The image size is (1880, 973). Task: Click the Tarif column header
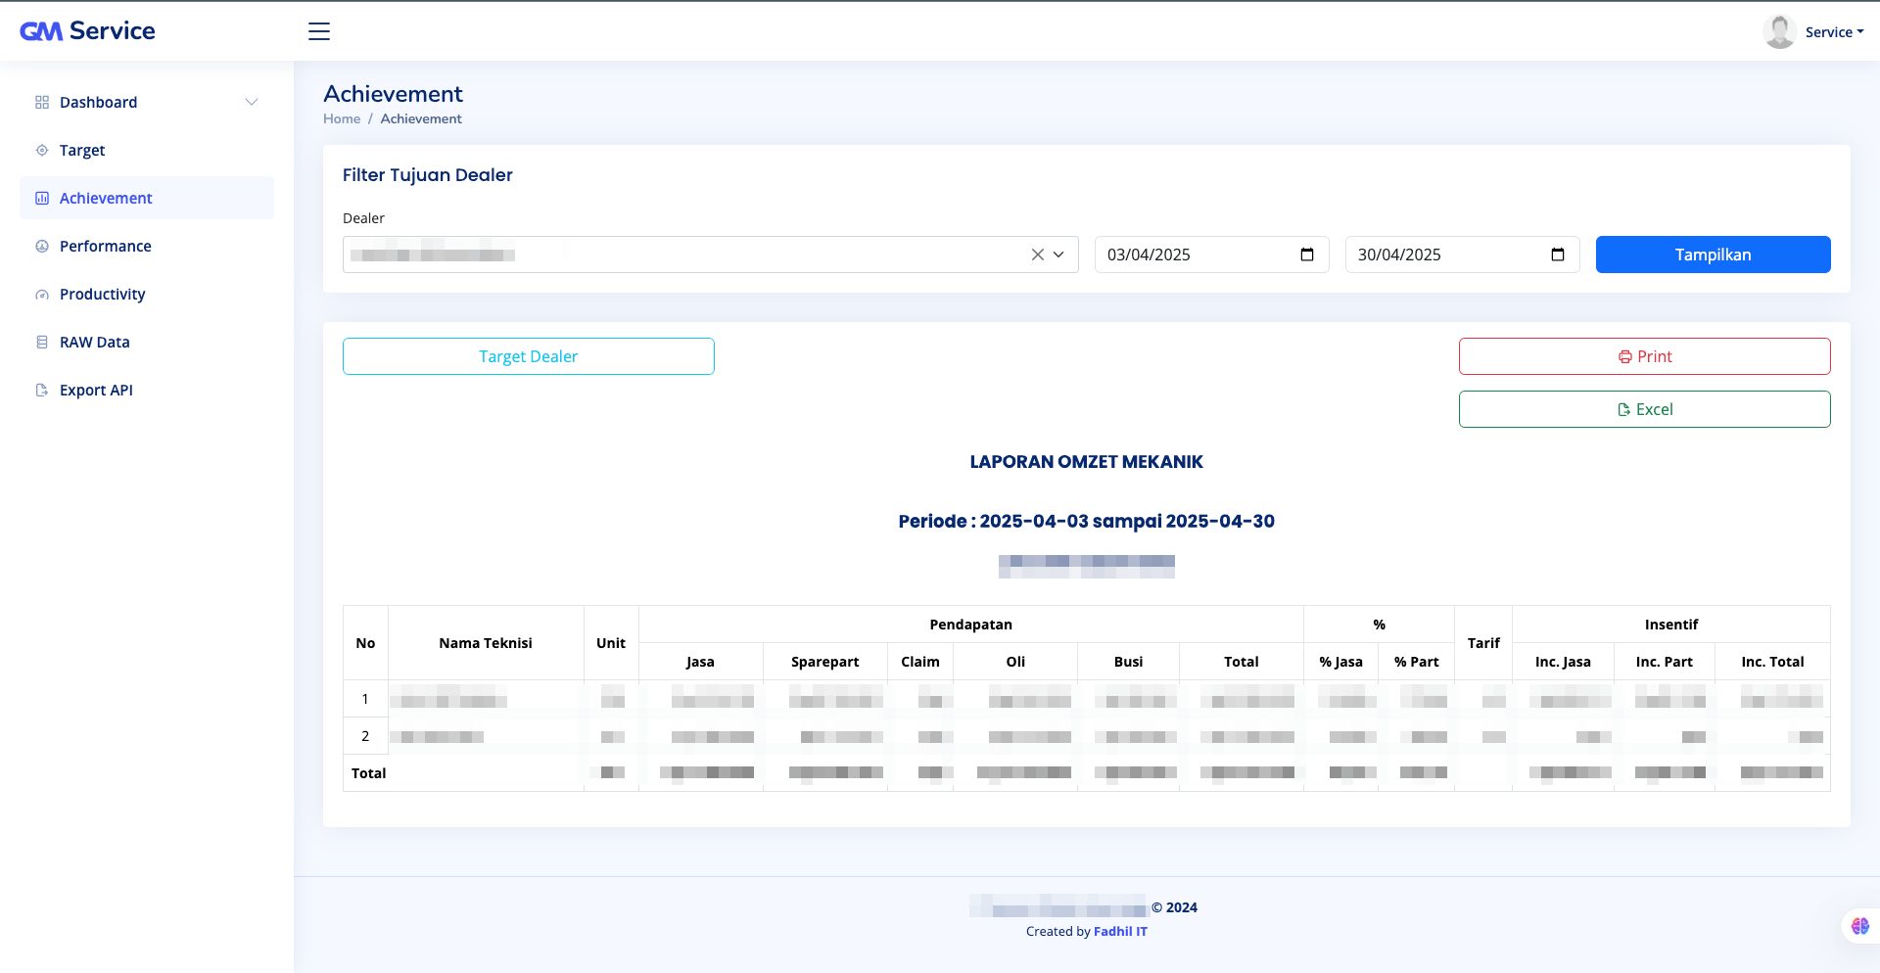click(x=1483, y=643)
